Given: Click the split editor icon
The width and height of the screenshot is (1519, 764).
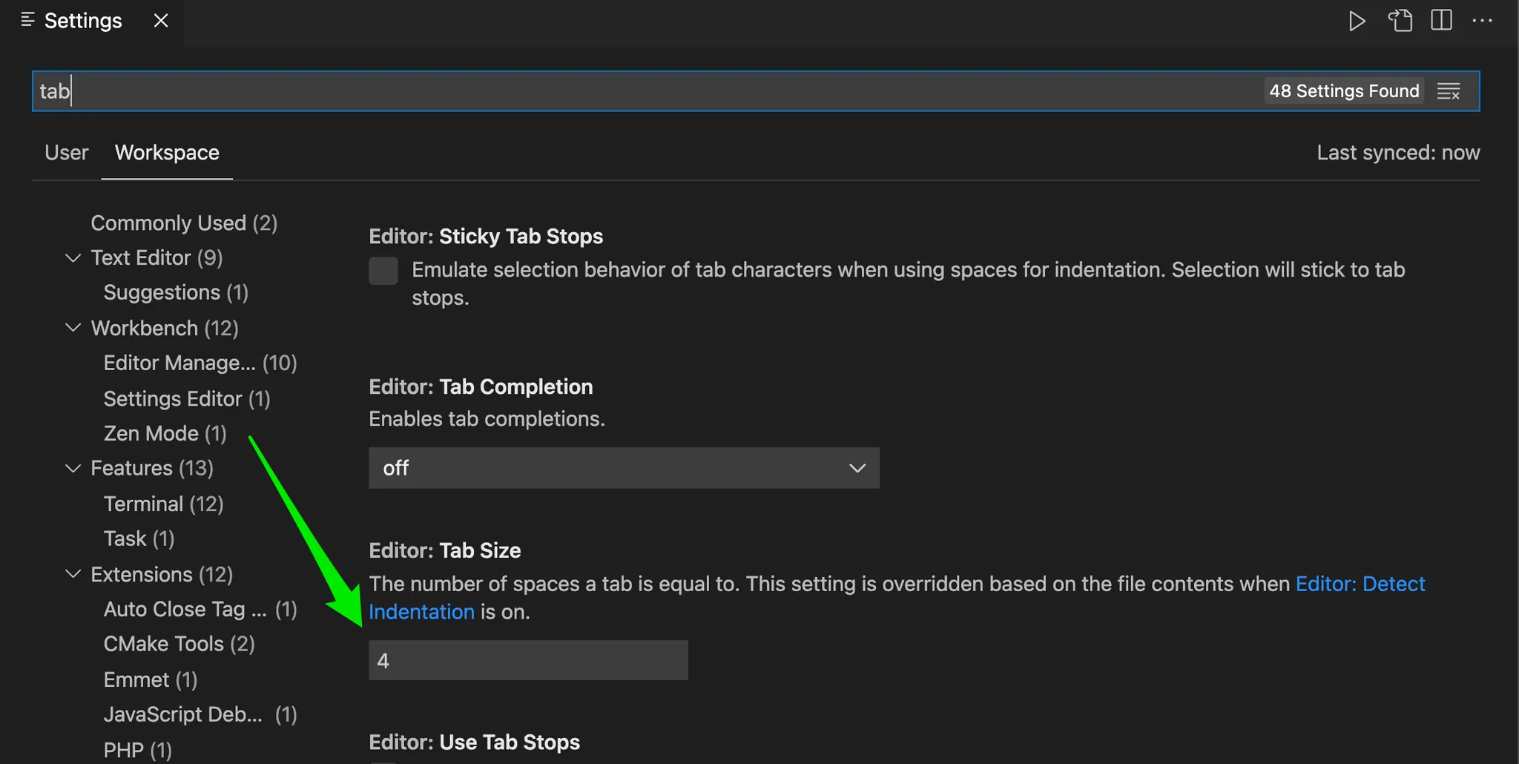Looking at the screenshot, I should [1441, 21].
